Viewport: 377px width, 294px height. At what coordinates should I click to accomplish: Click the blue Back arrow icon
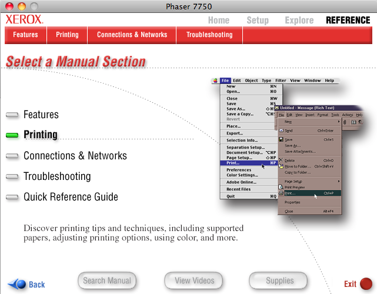[17, 284]
